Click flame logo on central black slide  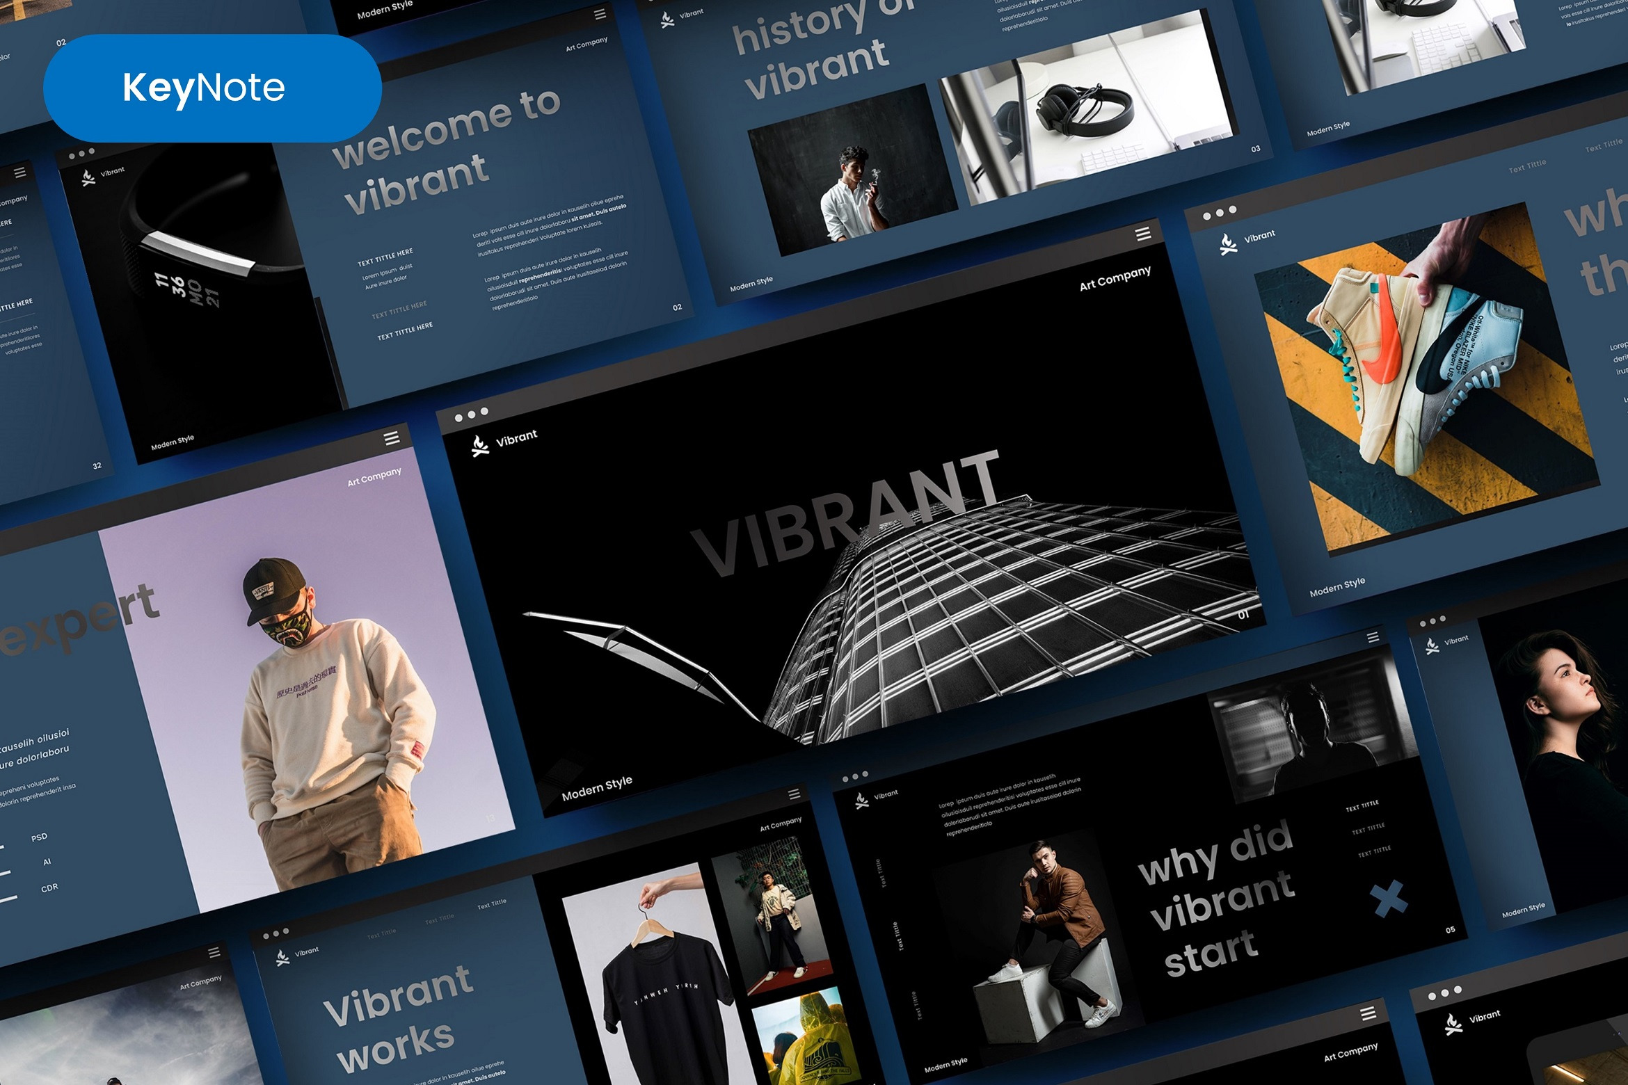pyautogui.click(x=479, y=446)
